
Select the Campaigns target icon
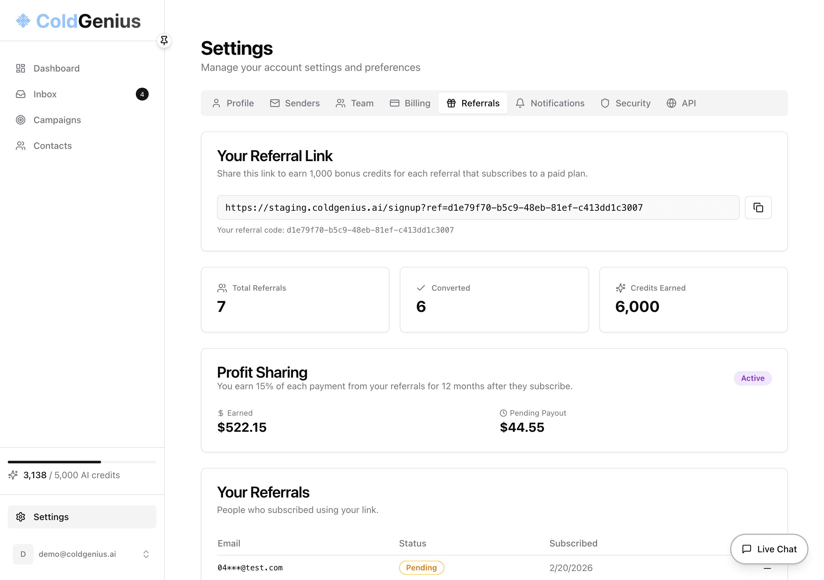21,120
